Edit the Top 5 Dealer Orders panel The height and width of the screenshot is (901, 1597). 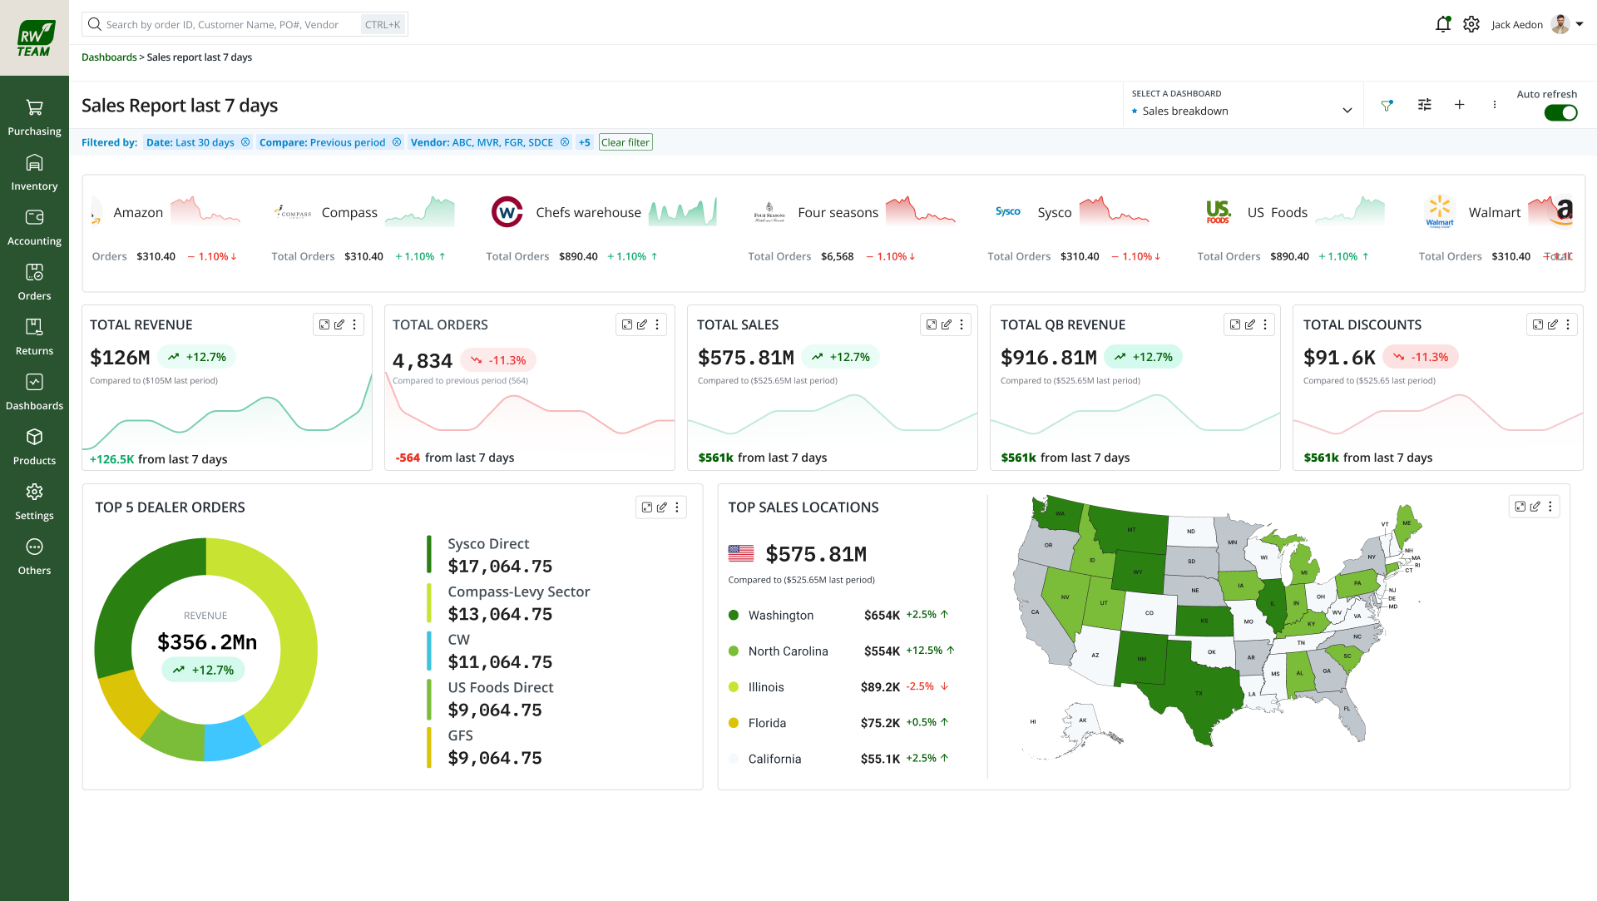tap(662, 507)
